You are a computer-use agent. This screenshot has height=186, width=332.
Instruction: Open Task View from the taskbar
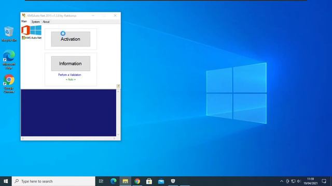point(101,181)
